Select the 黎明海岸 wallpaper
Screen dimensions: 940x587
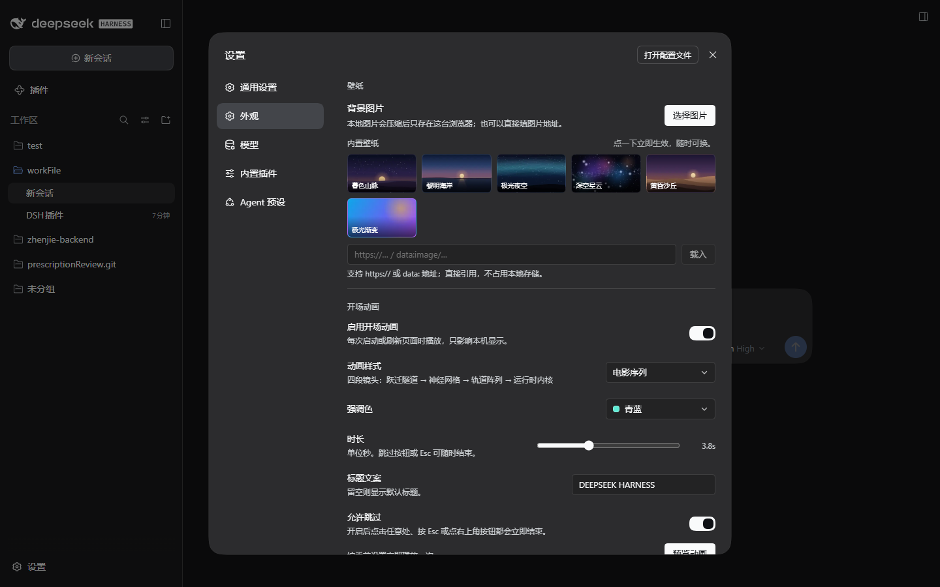tap(456, 173)
